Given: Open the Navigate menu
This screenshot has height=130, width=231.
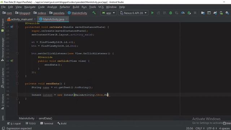Looking at the screenshot, I should click(30, 7).
